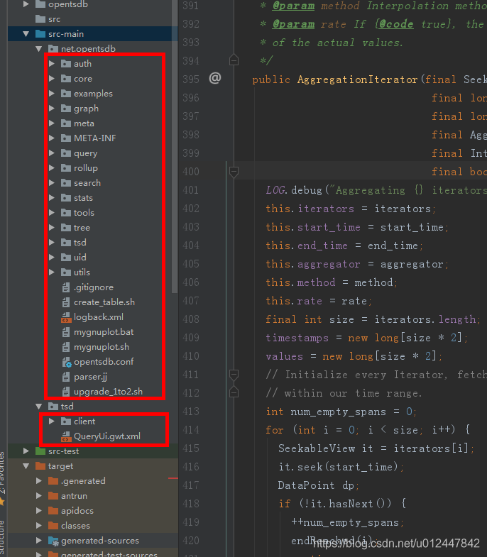Click the .gitignore file icon

coord(66,287)
